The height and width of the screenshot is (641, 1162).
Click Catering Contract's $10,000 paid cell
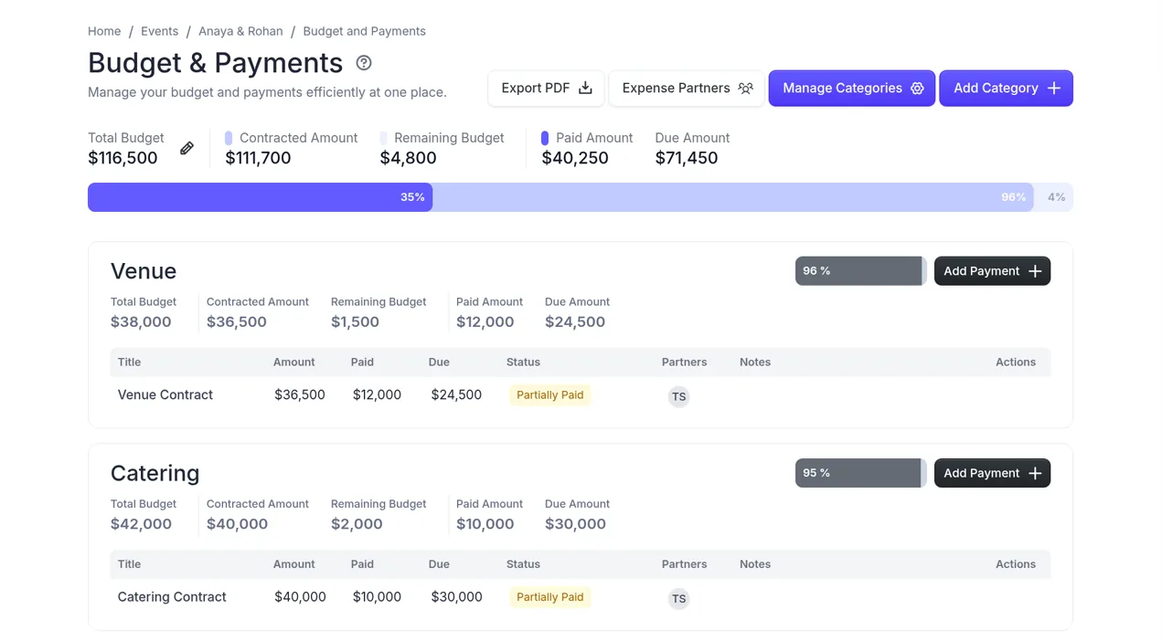tap(377, 597)
